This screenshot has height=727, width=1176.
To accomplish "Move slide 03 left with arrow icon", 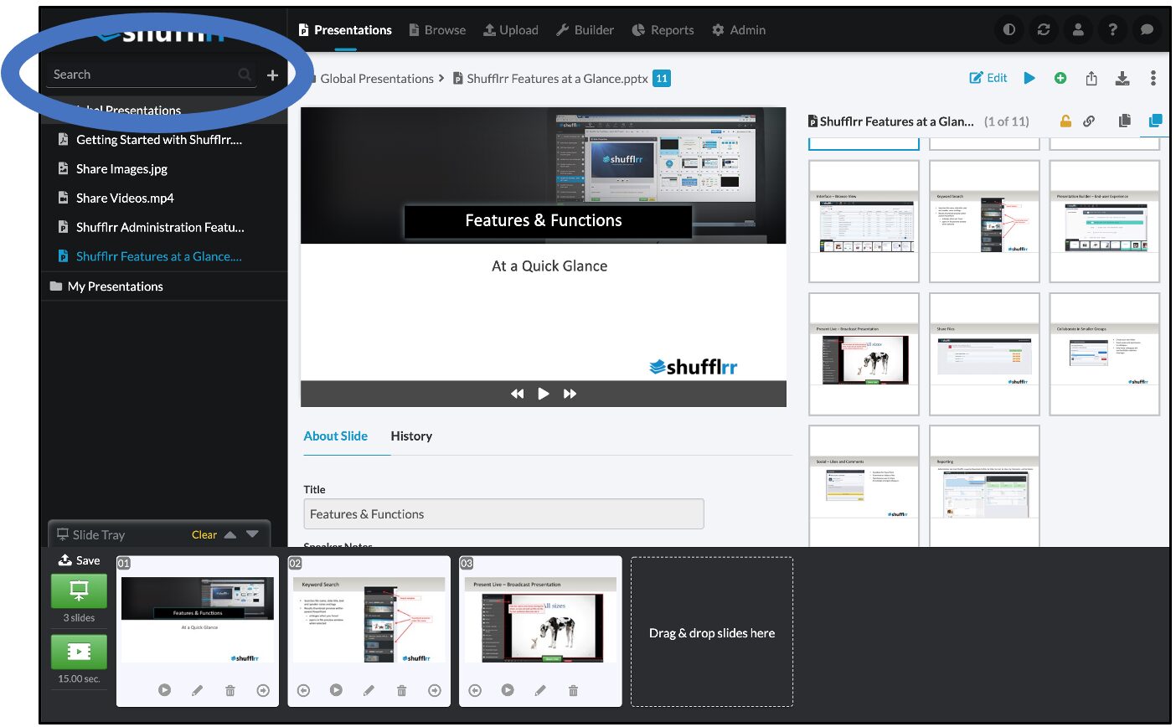I will pos(475,690).
